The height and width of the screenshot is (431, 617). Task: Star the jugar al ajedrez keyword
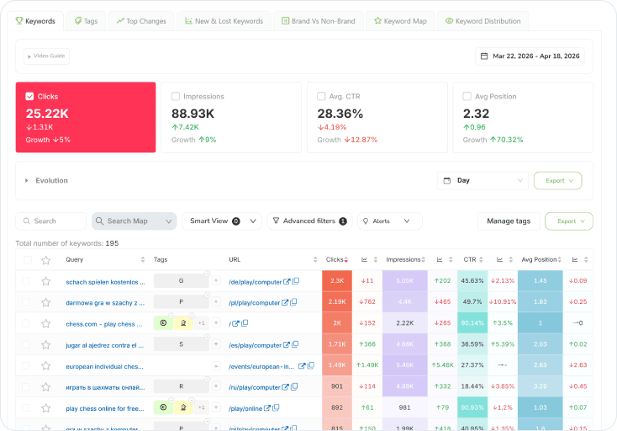tap(46, 345)
